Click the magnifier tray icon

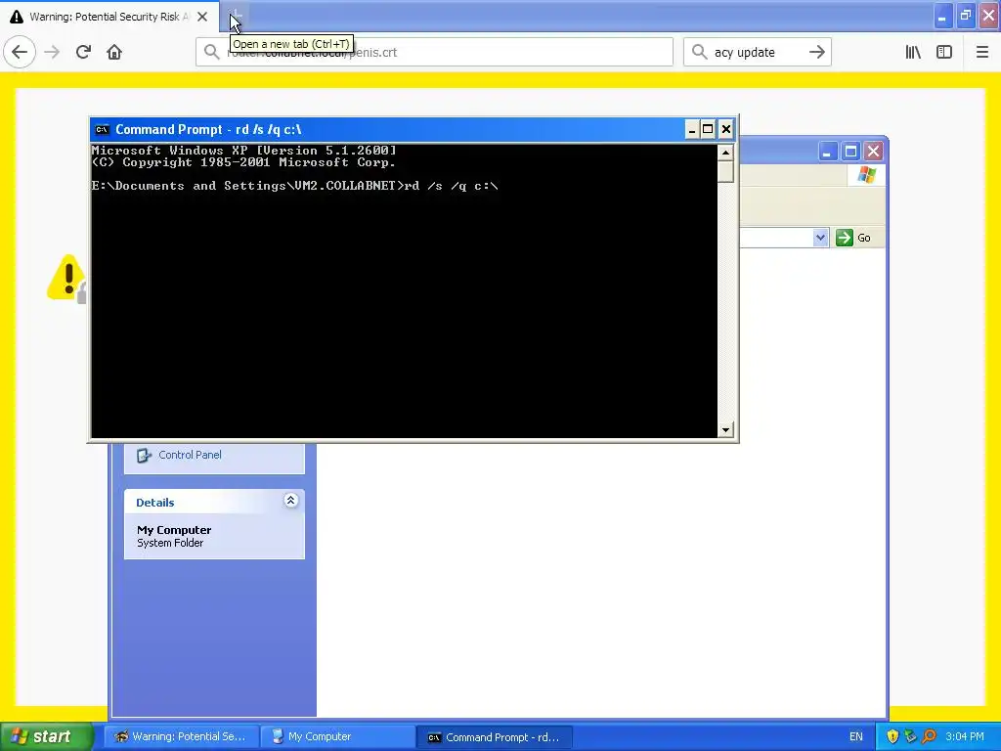929,736
